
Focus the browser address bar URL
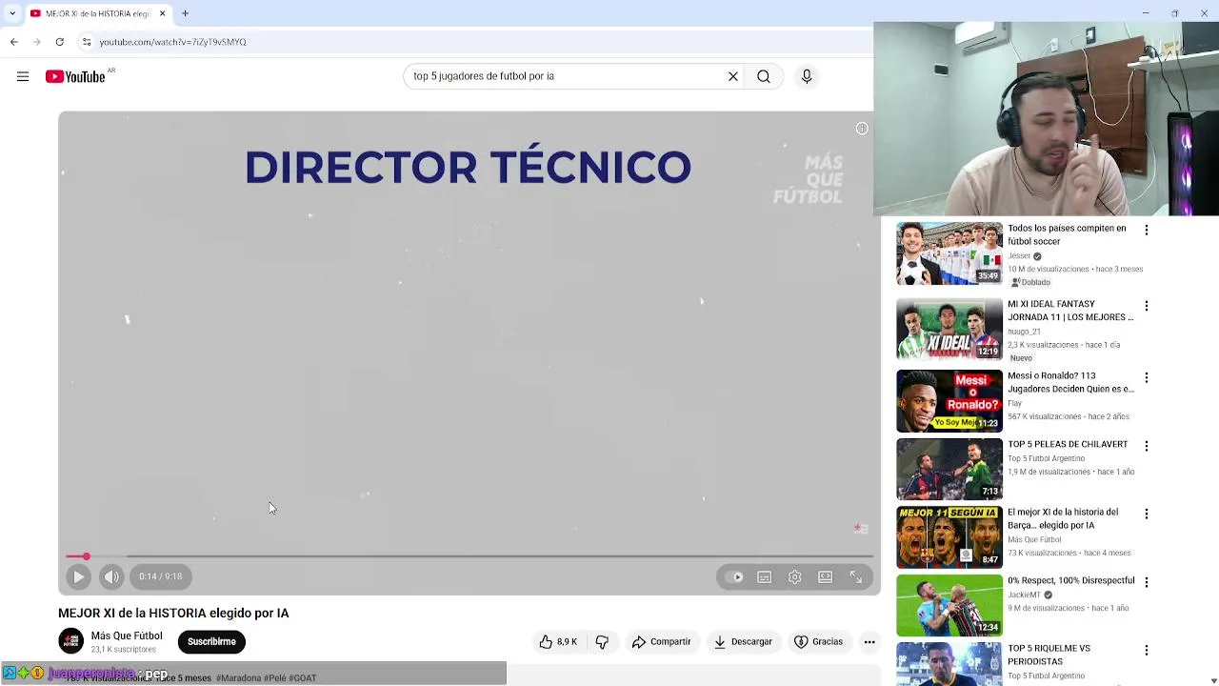pyautogui.click(x=173, y=42)
